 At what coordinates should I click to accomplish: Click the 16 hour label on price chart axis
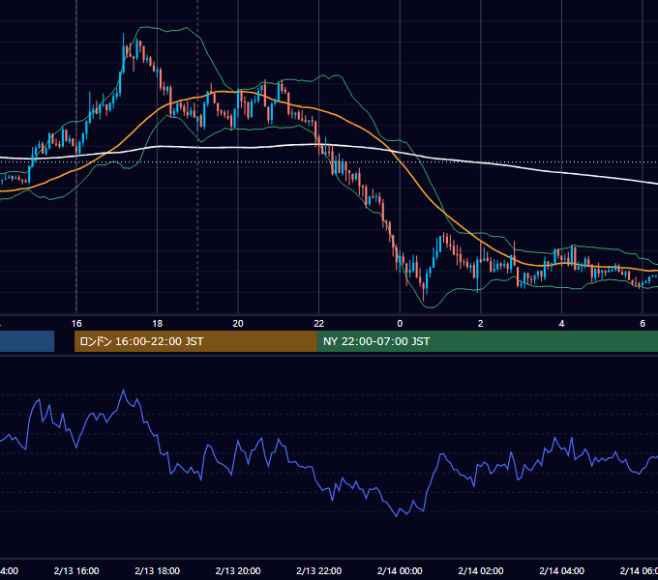click(76, 324)
